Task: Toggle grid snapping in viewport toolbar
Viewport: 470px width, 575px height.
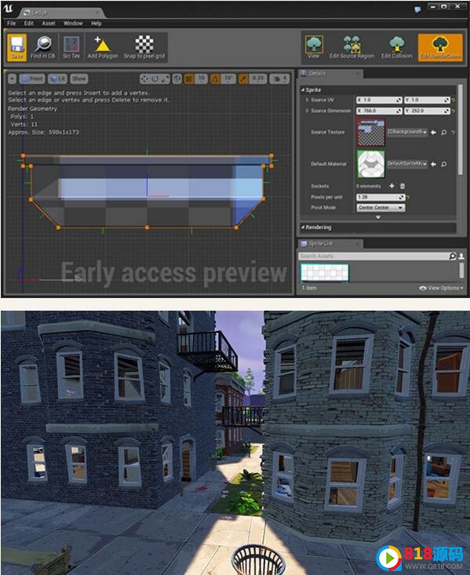Action: point(189,78)
